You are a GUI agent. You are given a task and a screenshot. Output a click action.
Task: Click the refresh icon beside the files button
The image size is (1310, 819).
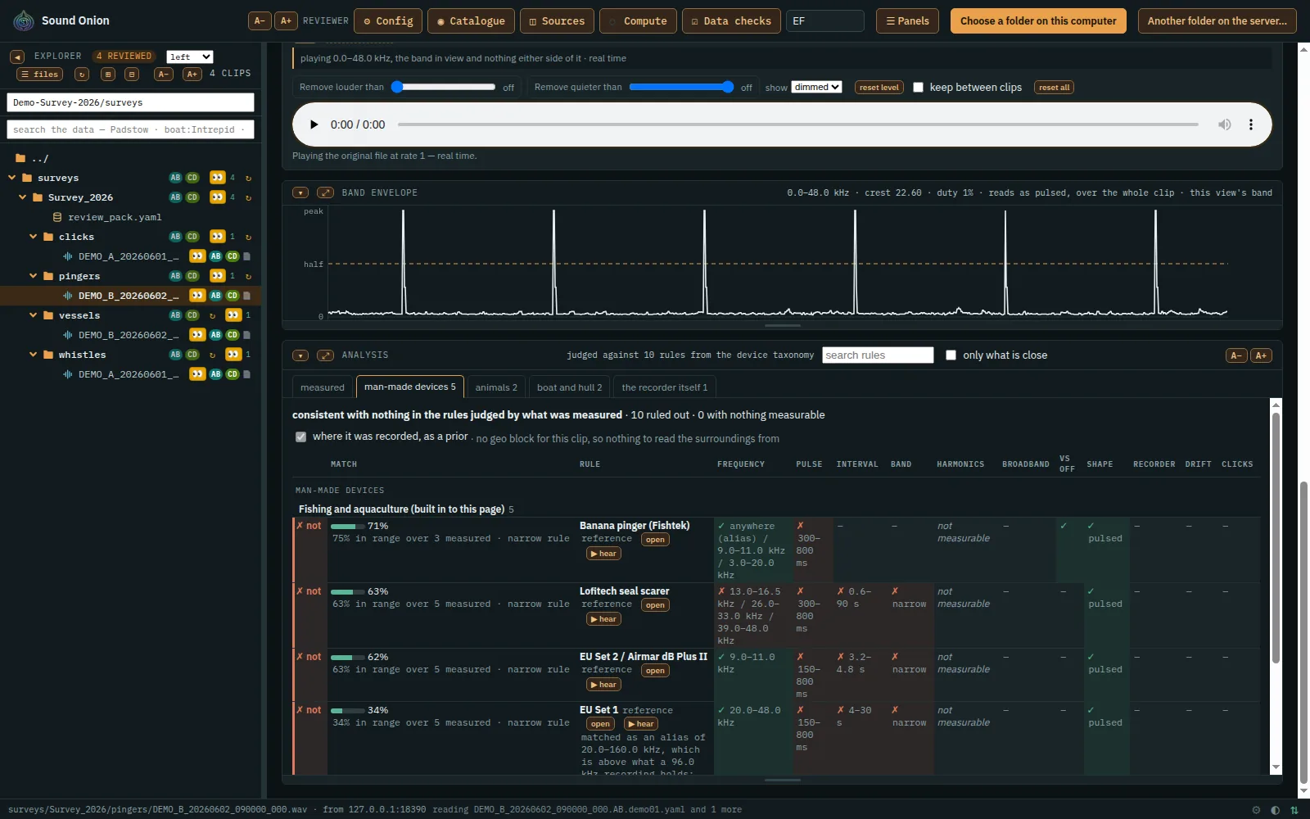tap(81, 74)
